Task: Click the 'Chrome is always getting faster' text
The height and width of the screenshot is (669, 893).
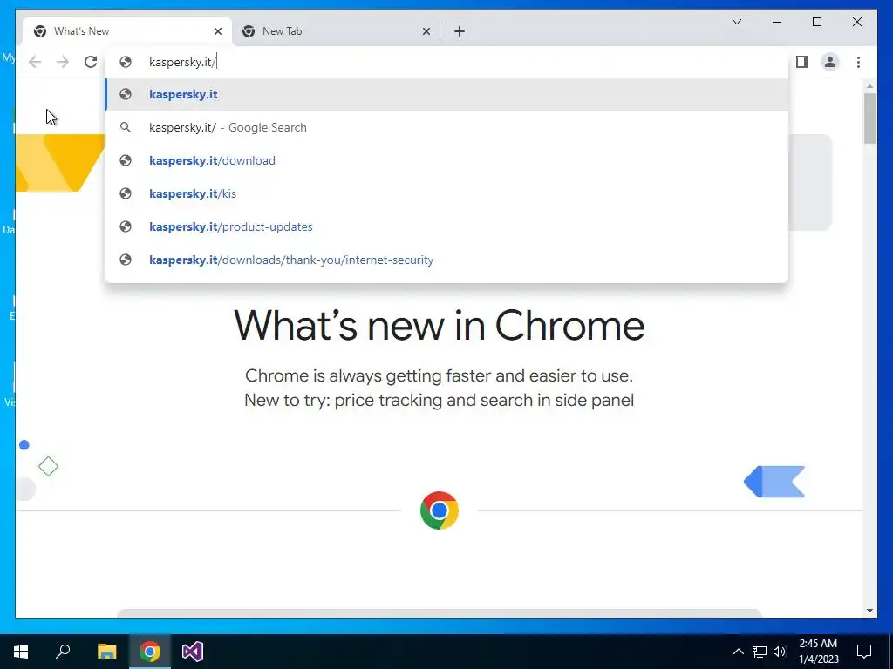Action: (440, 375)
